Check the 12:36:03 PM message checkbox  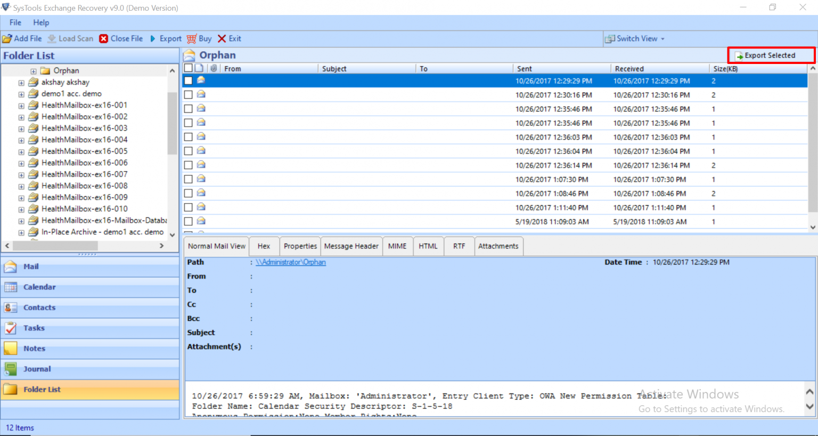[x=188, y=137]
